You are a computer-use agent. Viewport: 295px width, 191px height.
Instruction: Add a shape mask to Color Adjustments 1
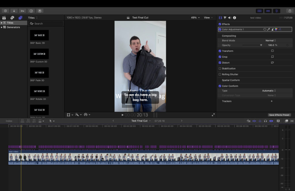tap(265, 29)
